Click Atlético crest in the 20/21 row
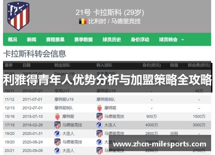This screenshot has width=215, height=155. pos(99,151)
